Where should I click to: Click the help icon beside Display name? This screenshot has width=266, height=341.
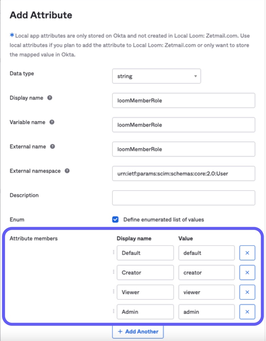point(50,98)
